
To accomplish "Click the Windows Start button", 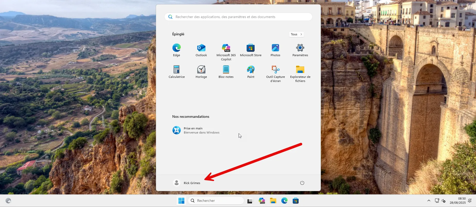I will (181, 201).
